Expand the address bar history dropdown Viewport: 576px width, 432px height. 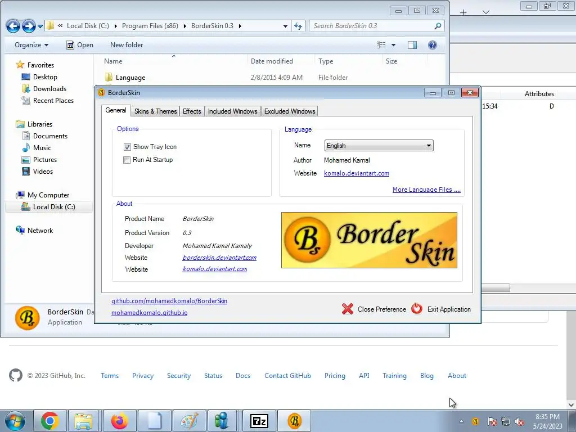point(285,26)
